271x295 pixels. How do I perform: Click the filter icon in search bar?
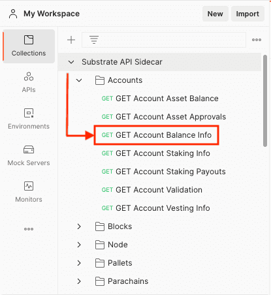point(94,40)
